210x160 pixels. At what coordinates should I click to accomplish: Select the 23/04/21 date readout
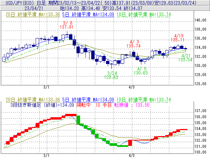34,8
